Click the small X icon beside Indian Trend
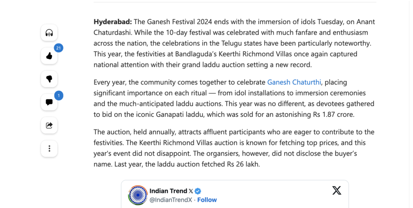Image resolution: width=413 pixels, height=208 pixels. pos(191,191)
